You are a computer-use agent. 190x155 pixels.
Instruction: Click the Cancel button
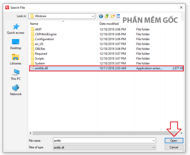click(174, 147)
